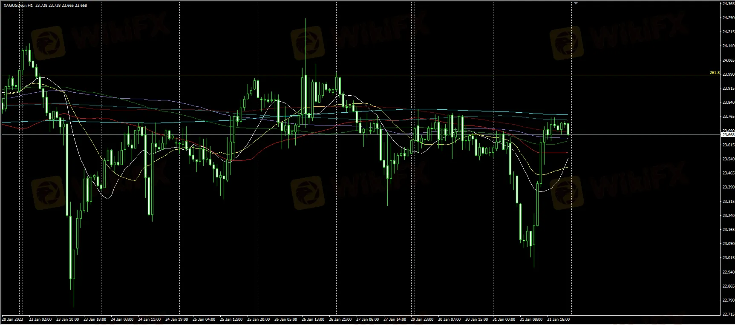
Task: Click the current price tag 23.668
Action: point(727,135)
